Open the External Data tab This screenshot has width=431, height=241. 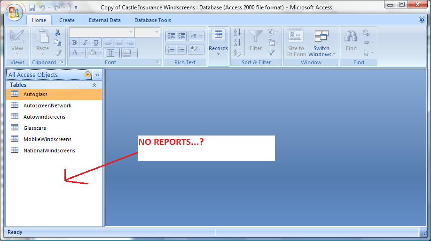click(x=105, y=20)
